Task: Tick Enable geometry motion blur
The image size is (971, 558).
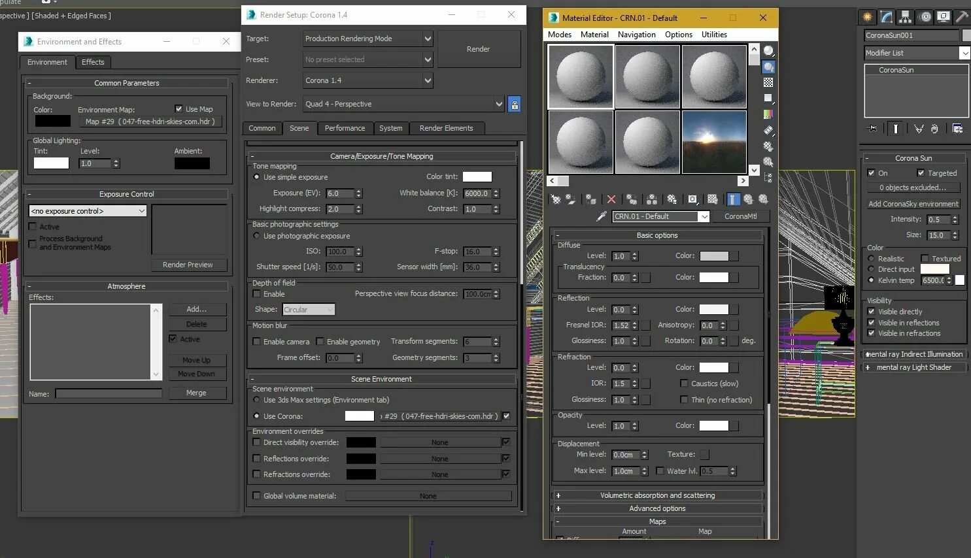Action: (x=320, y=342)
